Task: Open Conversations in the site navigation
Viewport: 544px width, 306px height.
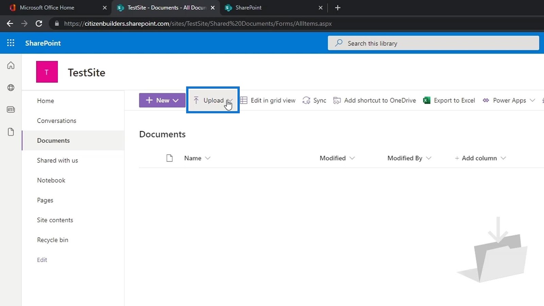Action: point(56,121)
